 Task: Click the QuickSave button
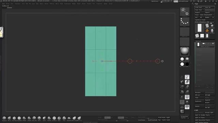point(155,1)
